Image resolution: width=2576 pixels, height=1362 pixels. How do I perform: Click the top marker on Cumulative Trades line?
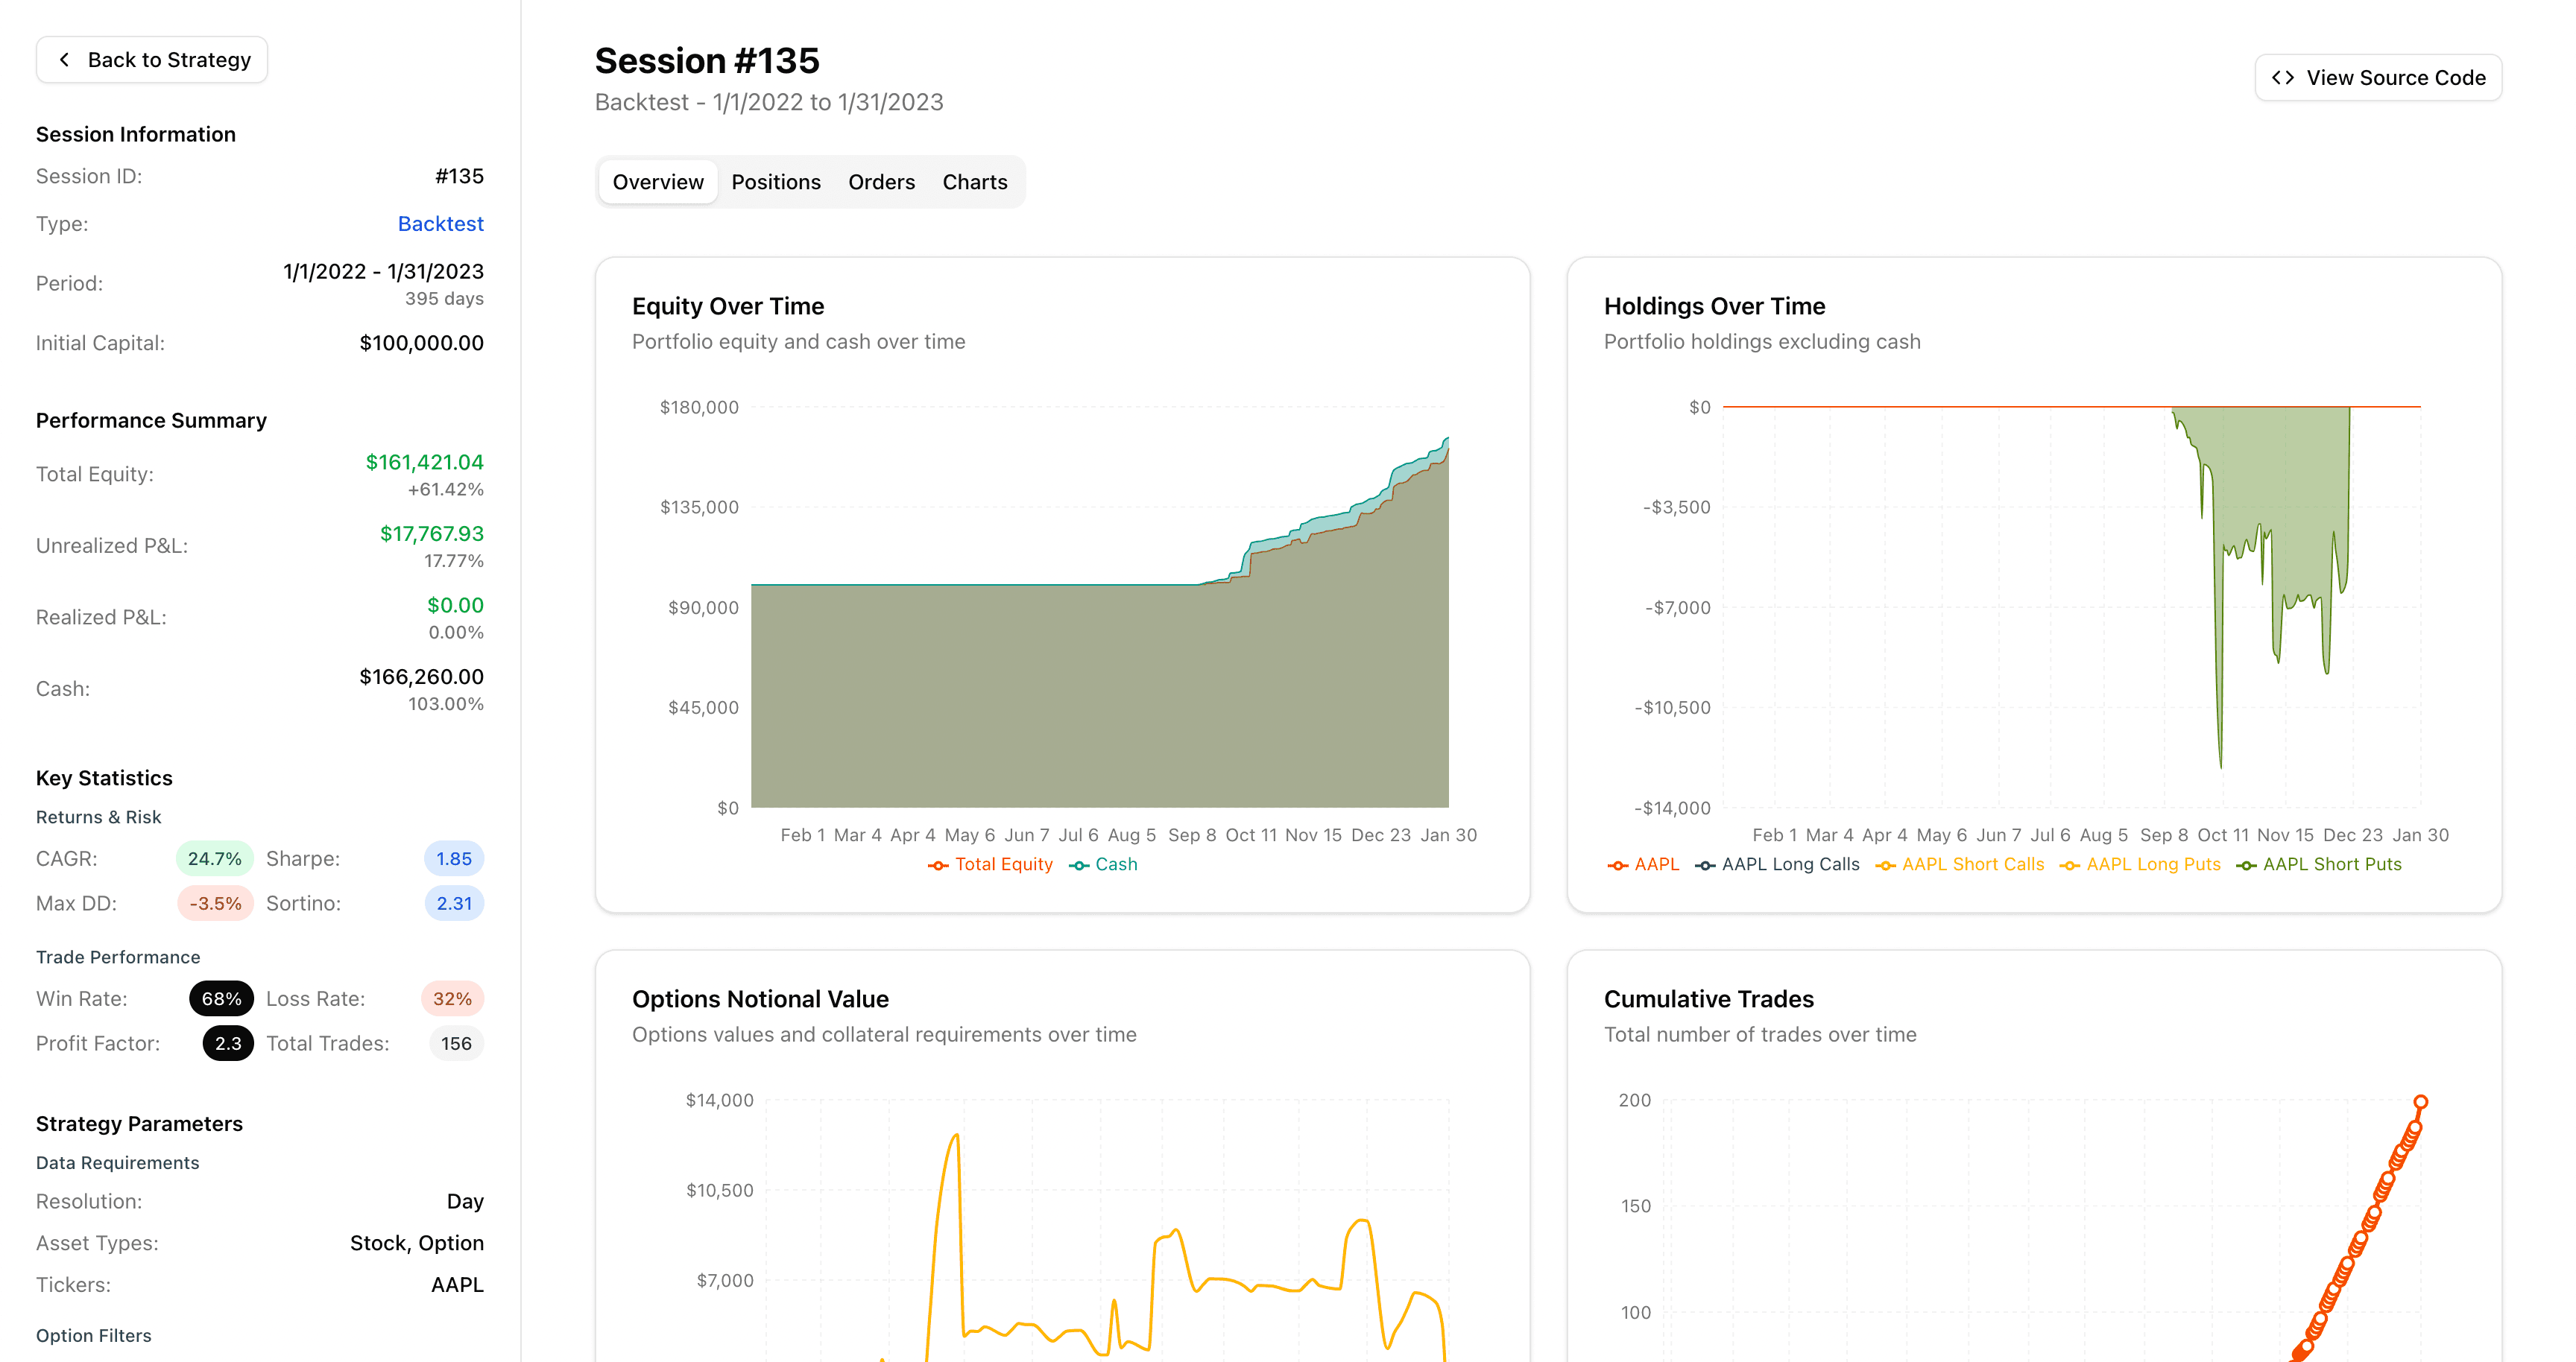2420,1102
